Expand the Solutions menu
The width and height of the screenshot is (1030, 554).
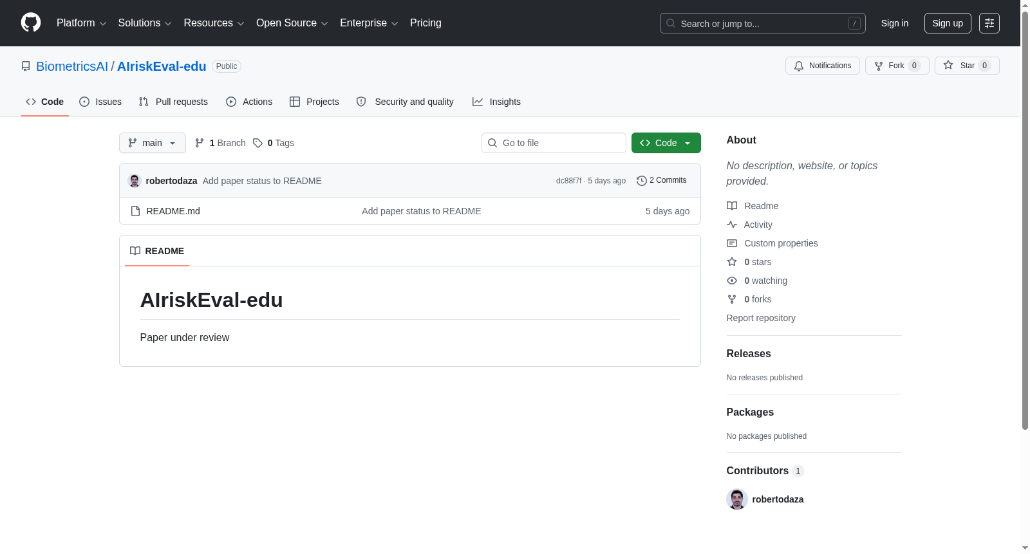point(145,23)
